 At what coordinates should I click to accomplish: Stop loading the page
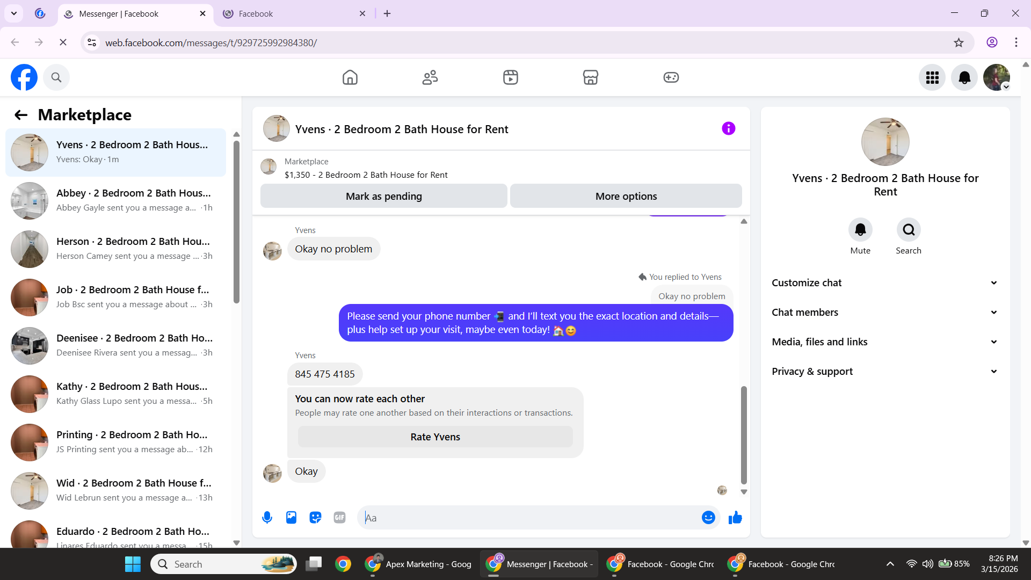click(63, 42)
